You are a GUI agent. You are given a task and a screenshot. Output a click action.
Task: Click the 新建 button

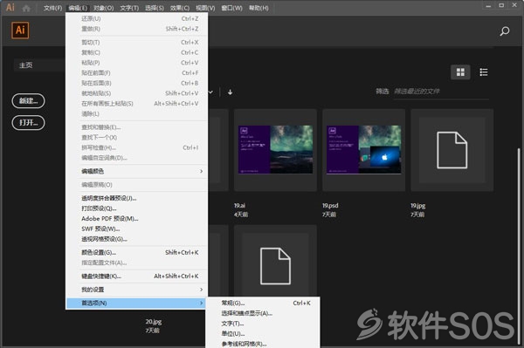(29, 101)
